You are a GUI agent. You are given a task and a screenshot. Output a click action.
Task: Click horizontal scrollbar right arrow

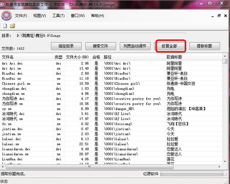[220, 167]
